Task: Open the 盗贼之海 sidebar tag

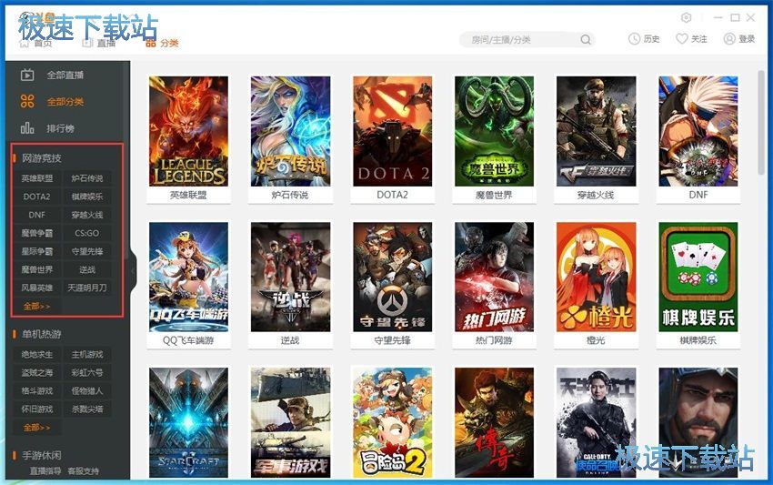Action: [x=37, y=372]
